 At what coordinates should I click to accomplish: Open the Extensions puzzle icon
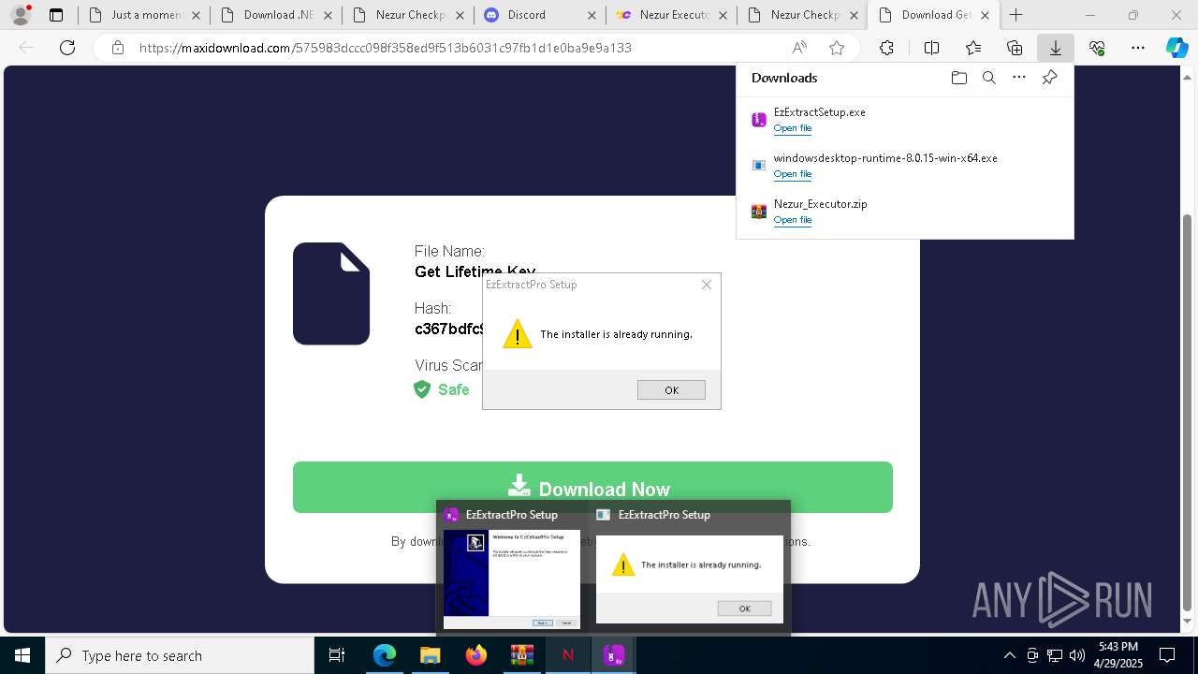[x=886, y=48]
